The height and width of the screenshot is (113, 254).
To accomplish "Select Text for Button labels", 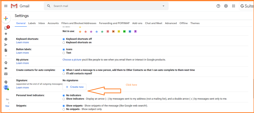I will 64,53.
